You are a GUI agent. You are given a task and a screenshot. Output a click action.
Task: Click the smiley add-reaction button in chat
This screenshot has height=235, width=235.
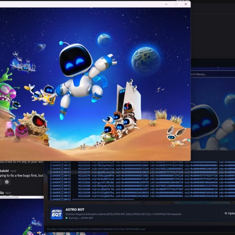(7, 182)
